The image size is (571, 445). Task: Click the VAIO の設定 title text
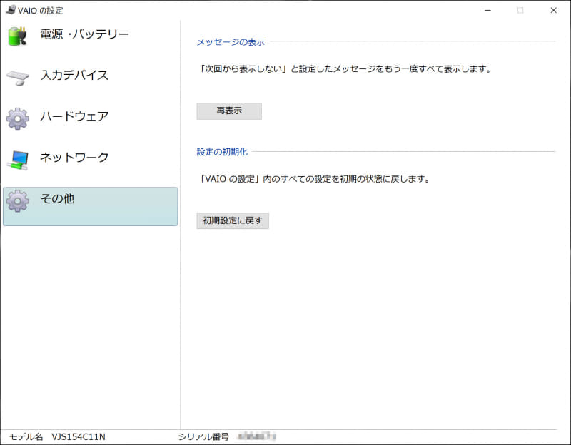tap(39, 11)
